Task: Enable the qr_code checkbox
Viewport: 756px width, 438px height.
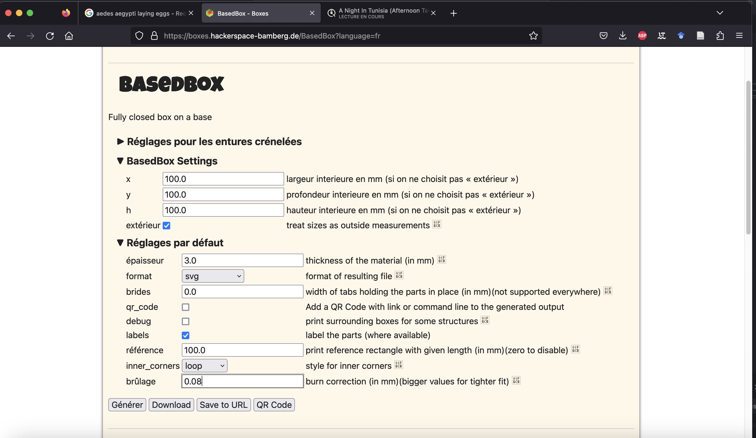Action: 186,307
